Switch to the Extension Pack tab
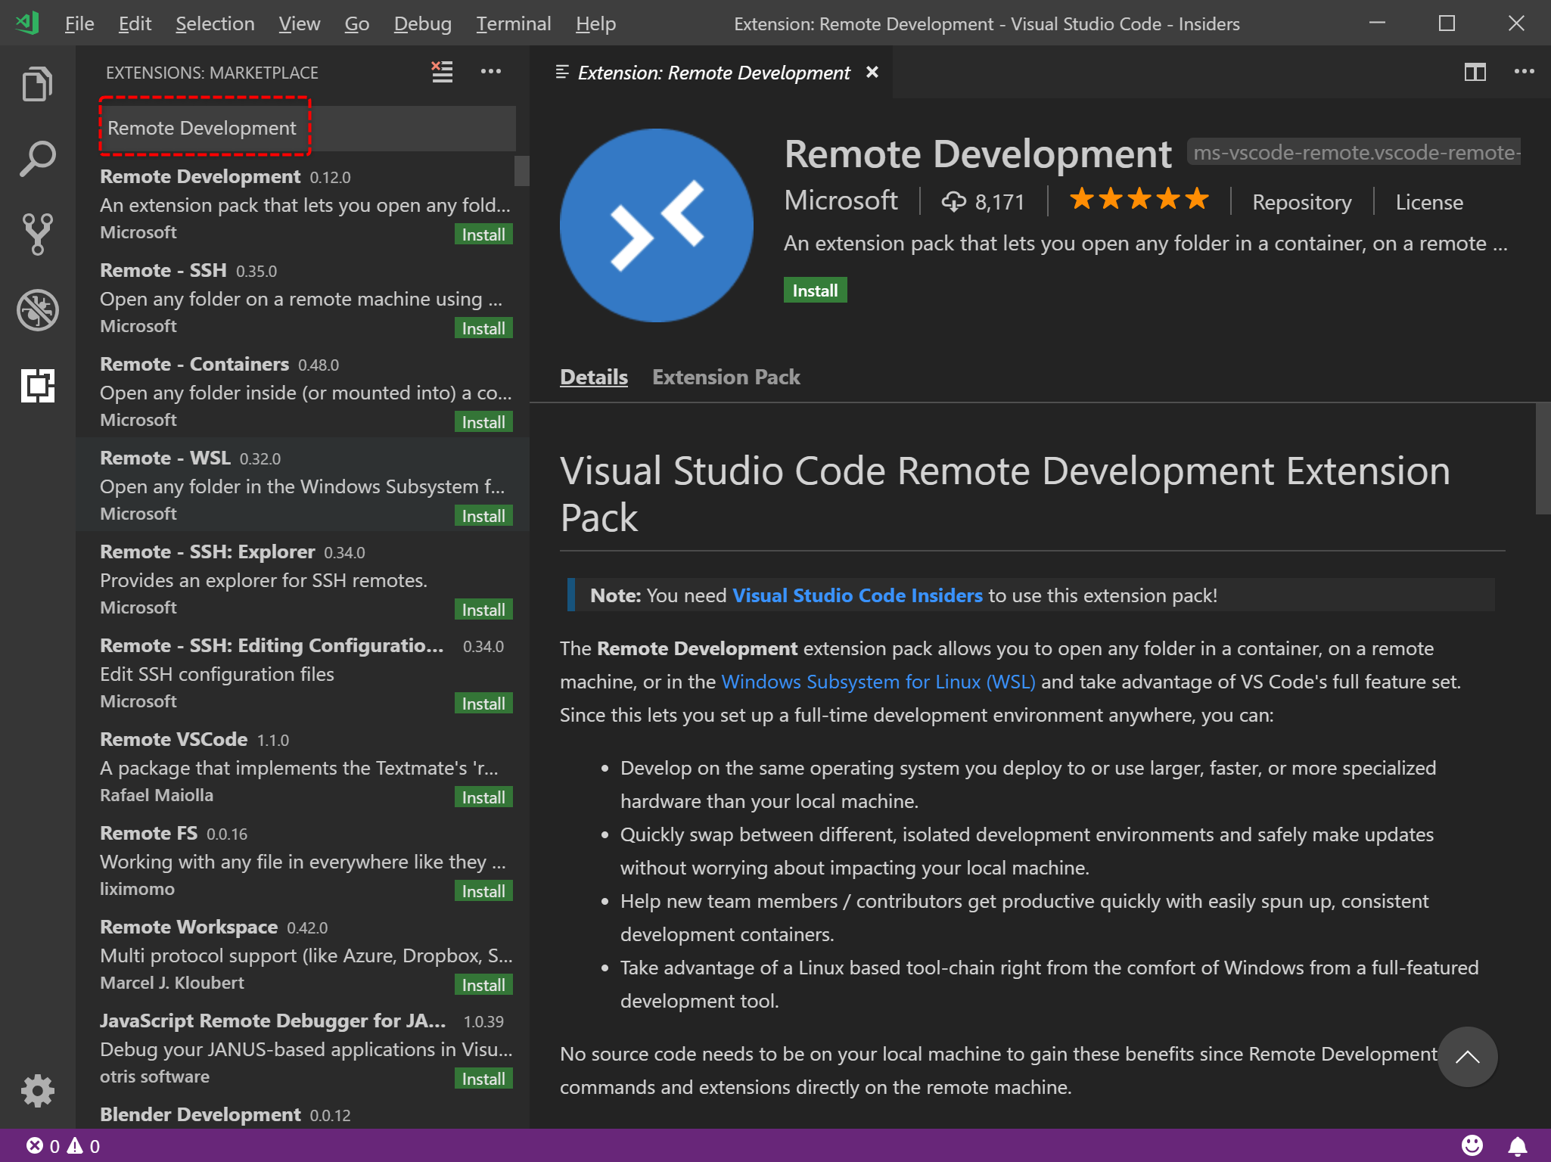The height and width of the screenshot is (1162, 1551). [726, 377]
